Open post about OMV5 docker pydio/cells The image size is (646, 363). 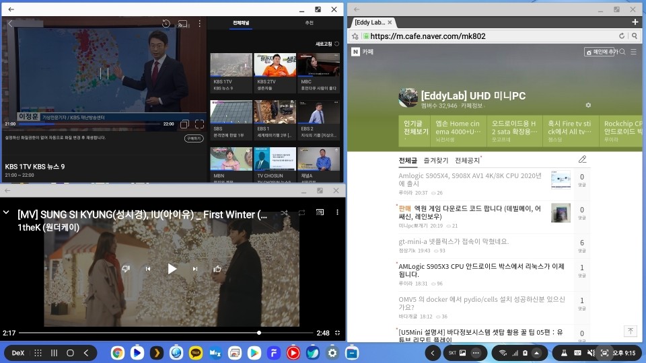pyautogui.click(x=481, y=303)
